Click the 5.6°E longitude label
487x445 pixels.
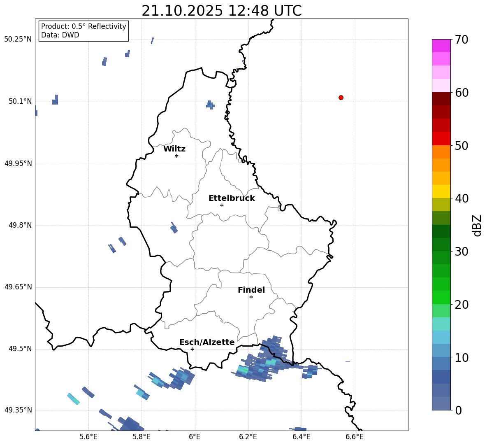pyautogui.click(x=88, y=437)
